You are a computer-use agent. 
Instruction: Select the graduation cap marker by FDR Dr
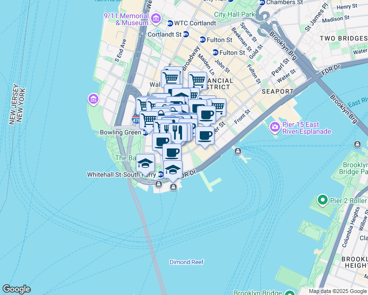tap(173, 172)
